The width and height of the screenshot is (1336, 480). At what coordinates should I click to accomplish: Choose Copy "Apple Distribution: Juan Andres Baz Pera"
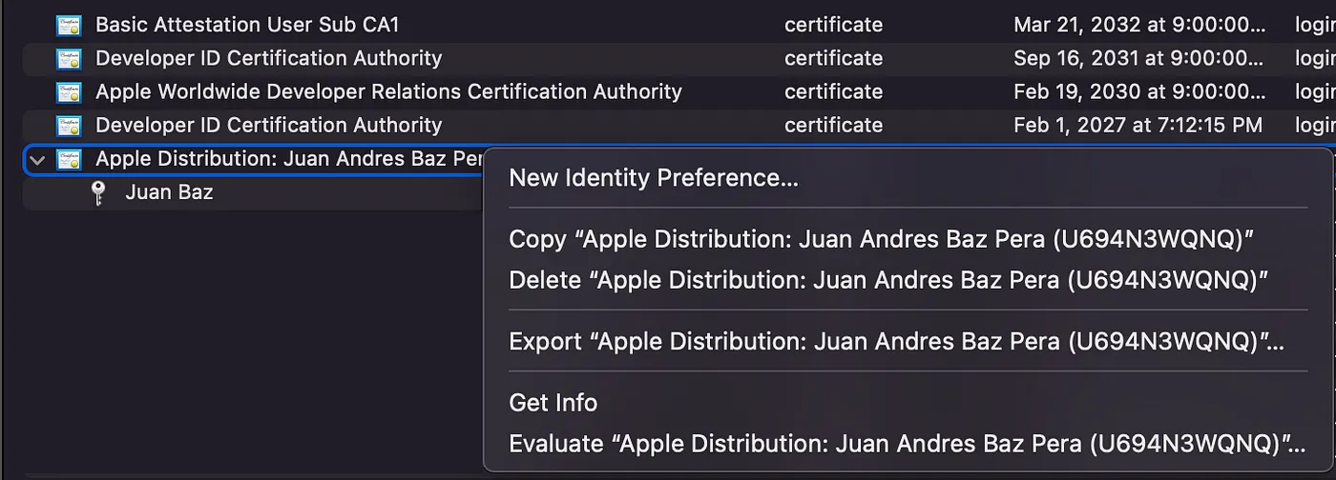(x=881, y=239)
